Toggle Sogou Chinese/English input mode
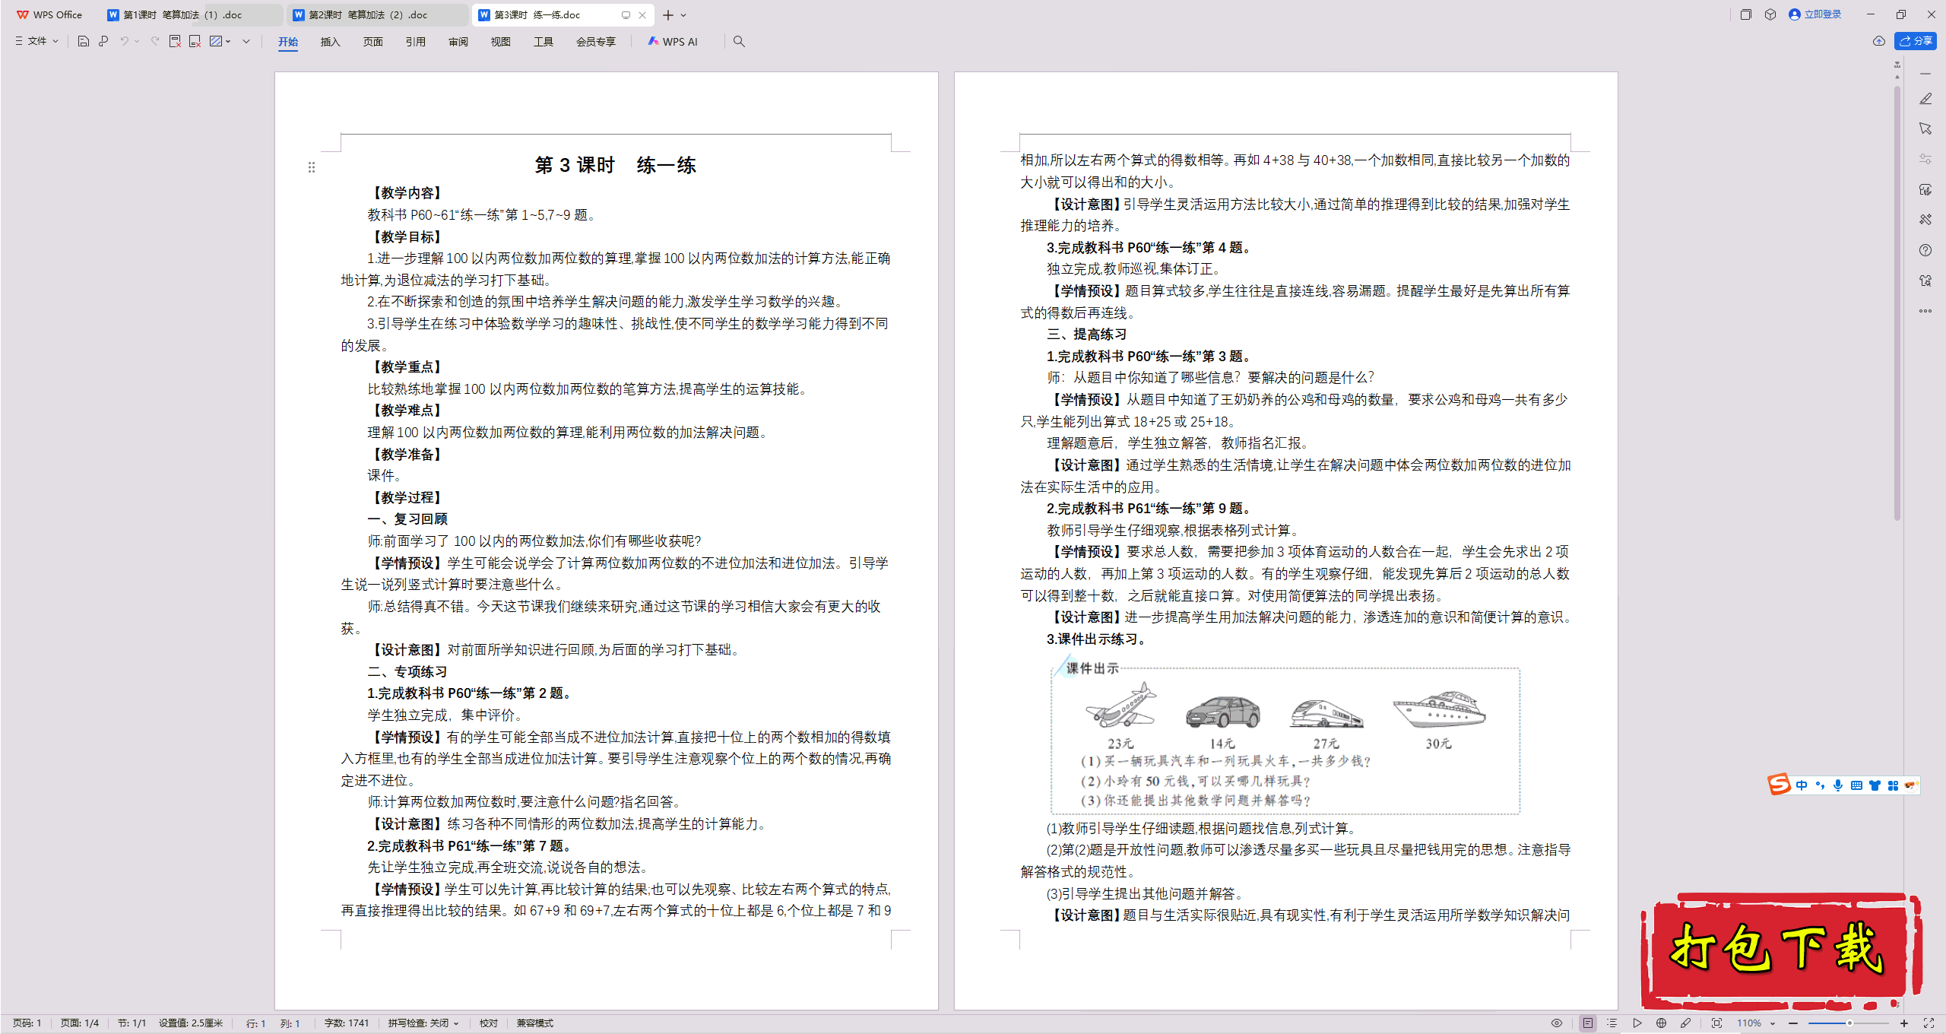 tap(1802, 785)
